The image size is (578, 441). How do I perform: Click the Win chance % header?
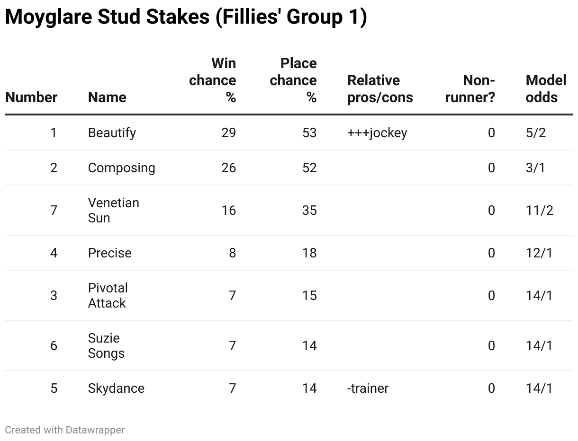[x=213, y=80]
